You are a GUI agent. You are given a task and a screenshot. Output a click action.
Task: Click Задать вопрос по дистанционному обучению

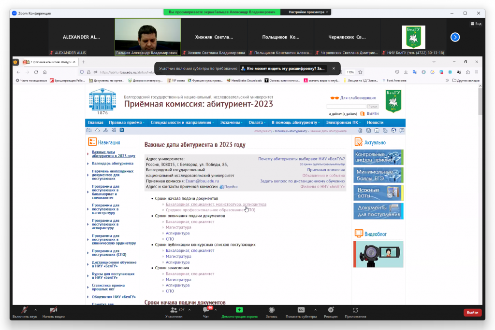click(303, 181)
